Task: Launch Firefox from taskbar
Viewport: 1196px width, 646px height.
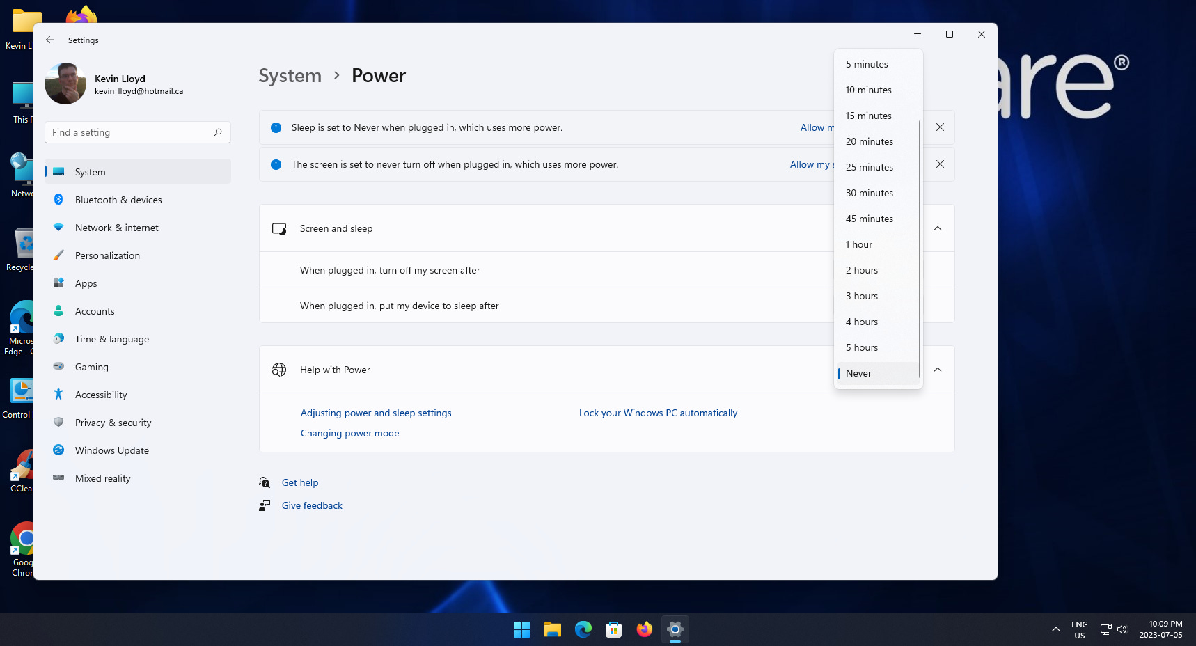Action: coord(644,629)
